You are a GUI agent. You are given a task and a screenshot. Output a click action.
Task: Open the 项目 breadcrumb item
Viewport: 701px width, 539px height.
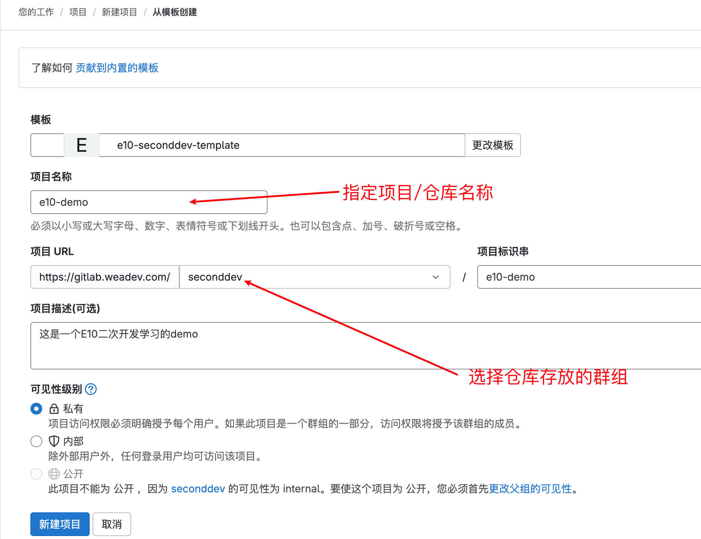click(x=78, y=12)
